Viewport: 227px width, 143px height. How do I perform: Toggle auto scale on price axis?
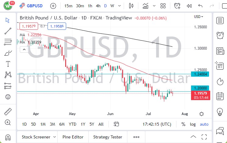point(204,124)
